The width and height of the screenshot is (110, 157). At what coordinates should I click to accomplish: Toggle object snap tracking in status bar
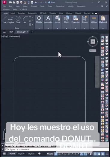click(82, 154)
